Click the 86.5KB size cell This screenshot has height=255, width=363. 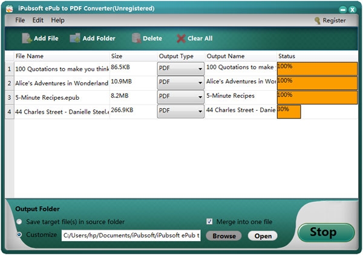134,69
